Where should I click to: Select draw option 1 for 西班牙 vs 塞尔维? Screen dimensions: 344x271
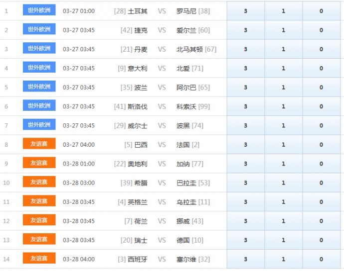click(284, 259)
